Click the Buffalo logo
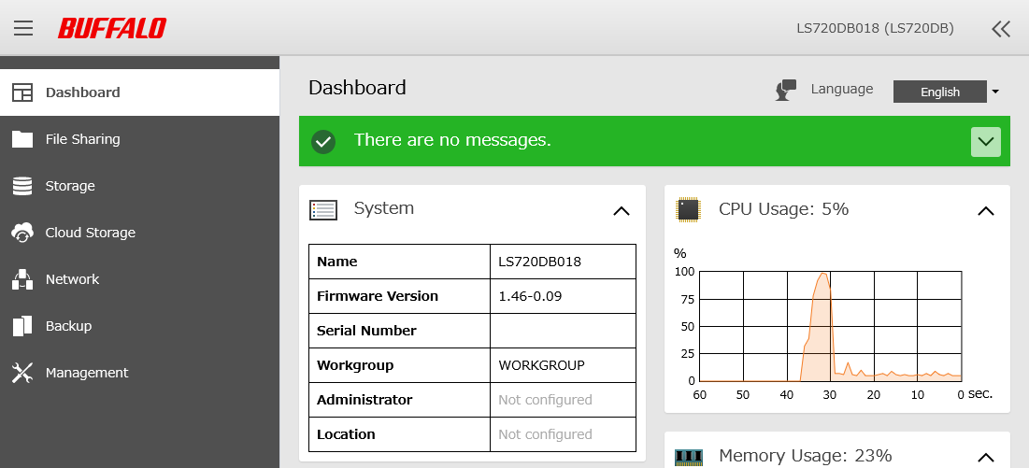Image resolution: width=1029 pixels, height=468 pixels. (111, 28)
